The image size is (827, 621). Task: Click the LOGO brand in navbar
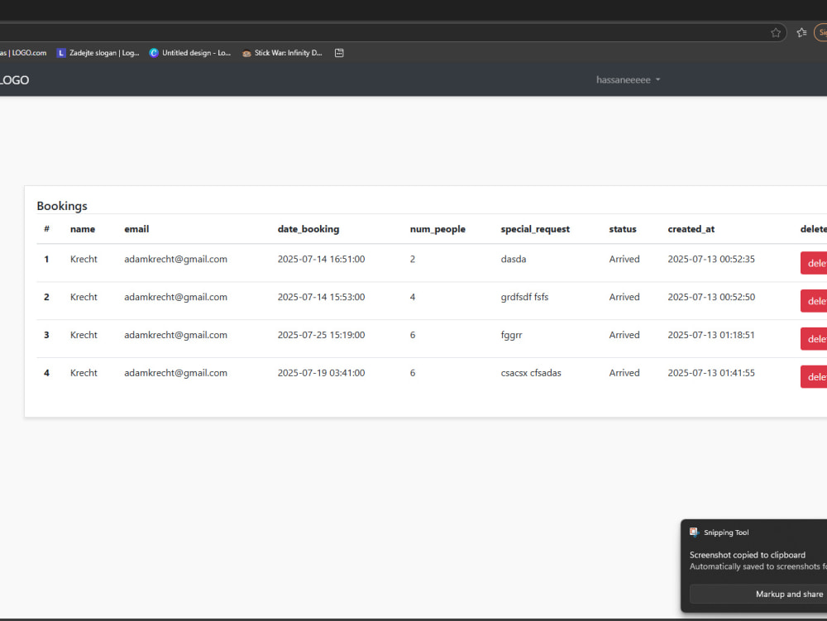[14, 80]
